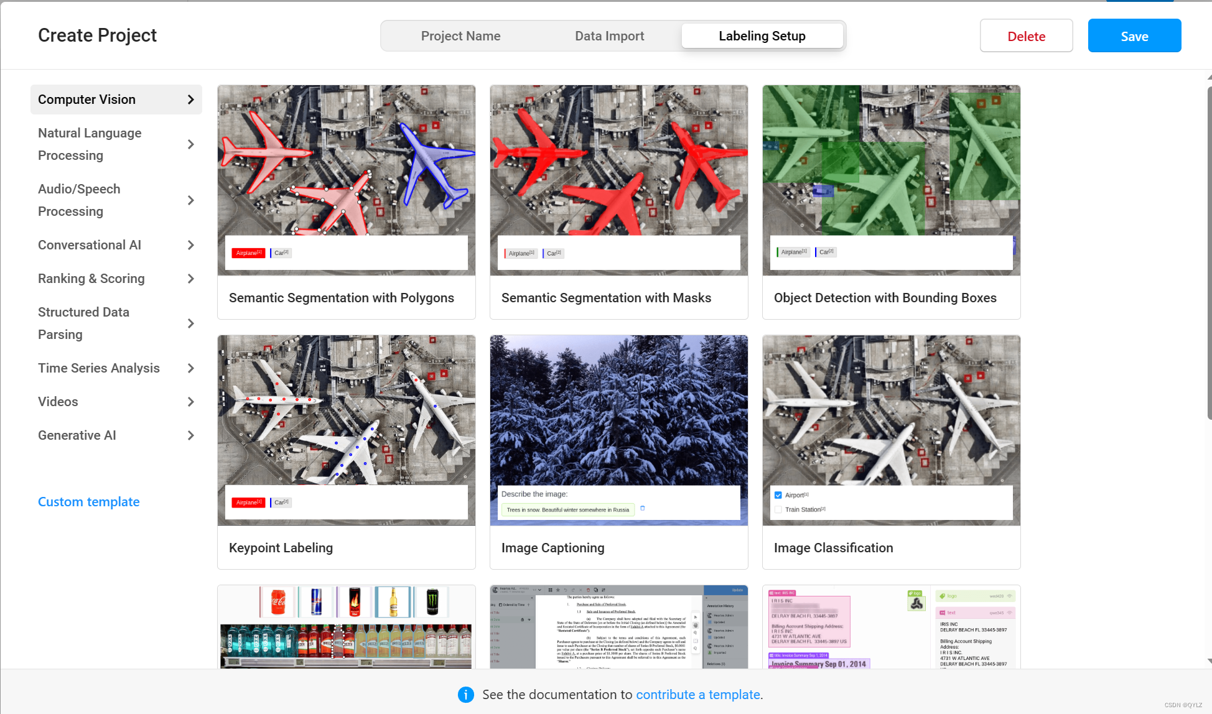The height and width of the screenshot is (714, 1212).
Task: Select the legal document annotation template thumbnail
Action: coord(619,627)
